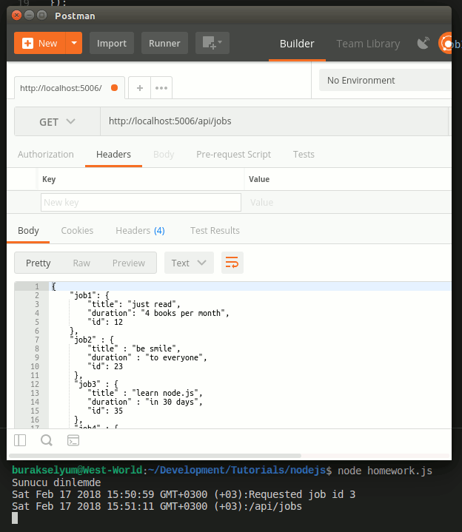The image size is (462, 532).
Task: Open the Tests tab
Action: (x=304, y=155)
